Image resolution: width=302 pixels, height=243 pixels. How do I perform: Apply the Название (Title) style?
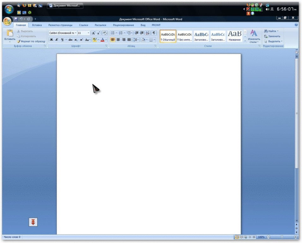[x=234, y=36]
